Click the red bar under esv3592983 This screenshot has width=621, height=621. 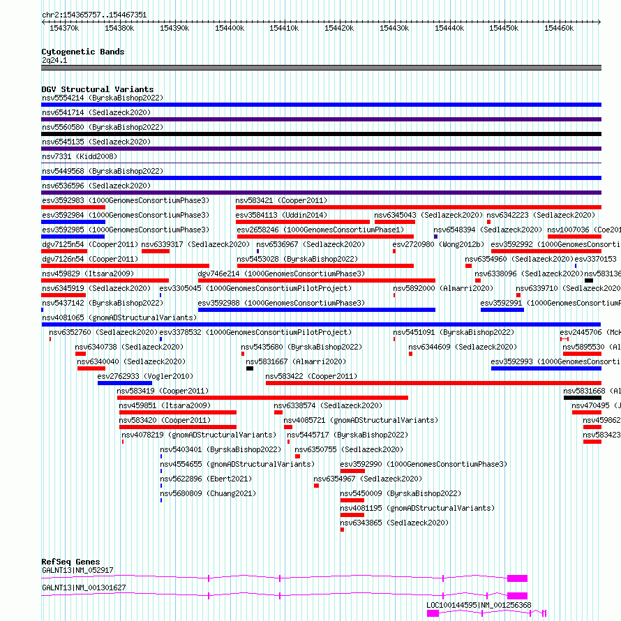(73, 207)
